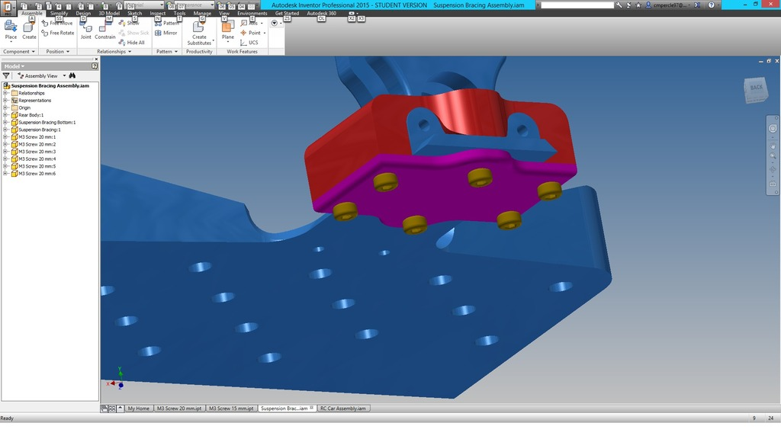Screen dimensions: 781x439
Task: Open the Environments ribbon tab
Action: pyautogui.click(x=252, y=14)
